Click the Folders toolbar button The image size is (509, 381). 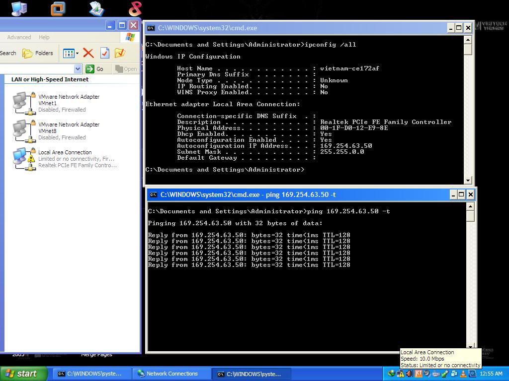[x=38, y=53]
